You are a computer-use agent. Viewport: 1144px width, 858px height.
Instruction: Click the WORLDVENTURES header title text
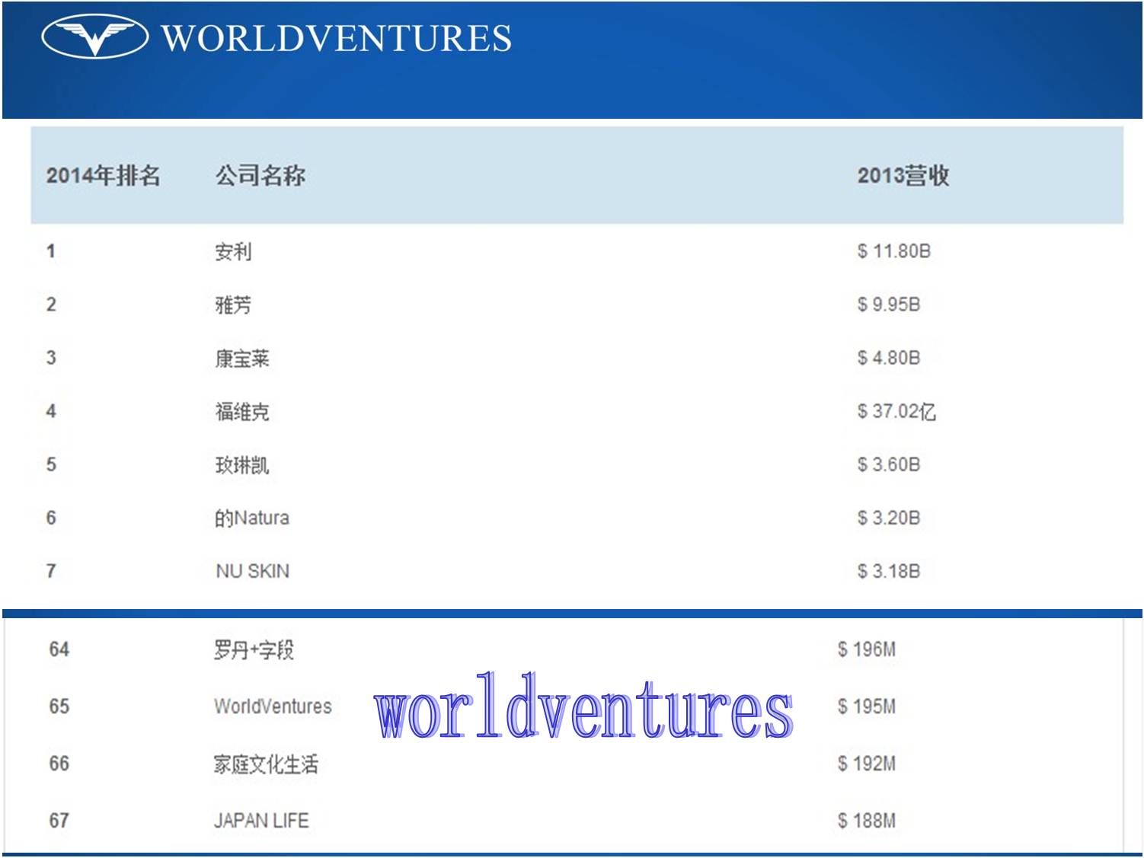[337, 38]
